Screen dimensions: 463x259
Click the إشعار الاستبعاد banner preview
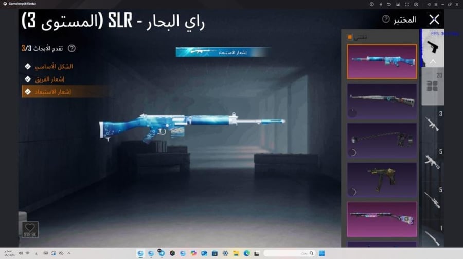pos(222,52)
